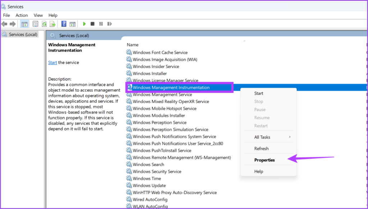
Task: Click the Pause Service toolbar icon
Action: (101, 24)
